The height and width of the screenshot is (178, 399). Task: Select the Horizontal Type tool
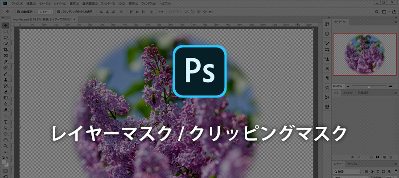[x=6, y=122]
